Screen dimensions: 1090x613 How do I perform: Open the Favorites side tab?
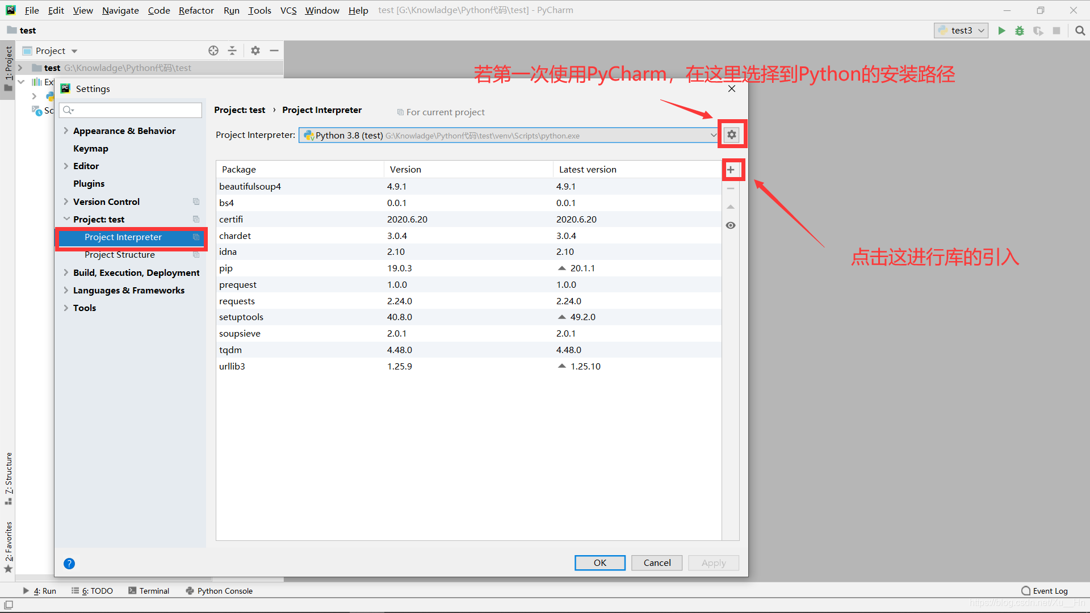tap(8, 547)
